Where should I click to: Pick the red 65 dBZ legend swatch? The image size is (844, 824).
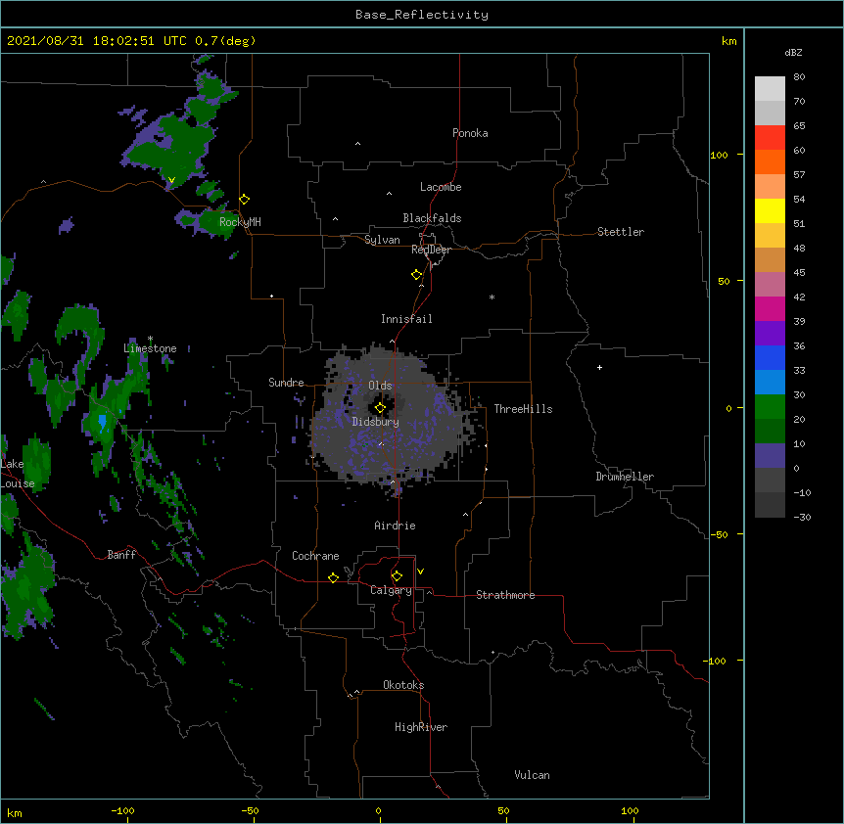770,137
